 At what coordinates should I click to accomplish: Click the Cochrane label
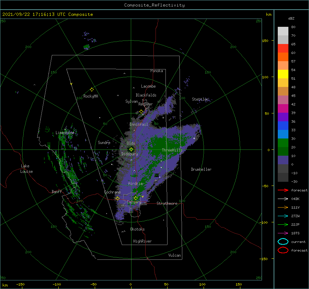112,192
